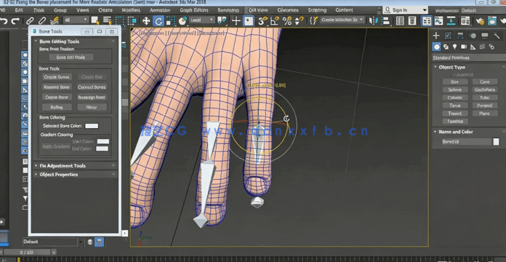Toggle Bone Edit Mode
The height and width of the screenshot is (262, 506).
click(x=71, y=57)
